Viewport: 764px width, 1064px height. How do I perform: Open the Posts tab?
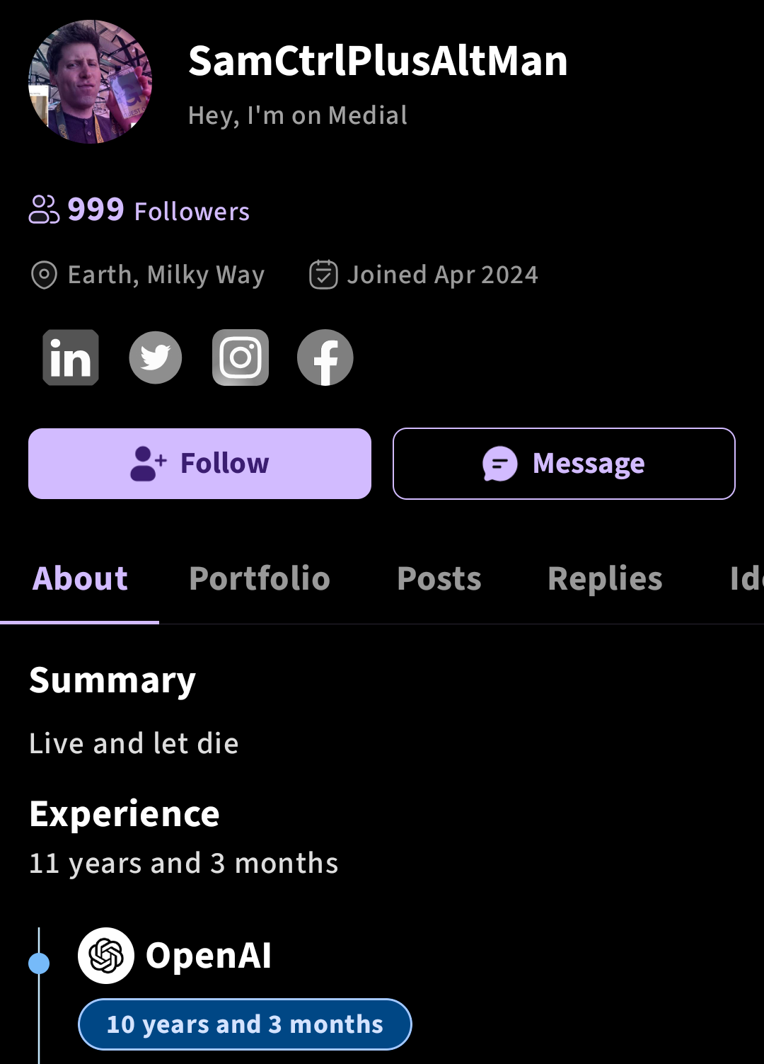(x=439, y=578)
